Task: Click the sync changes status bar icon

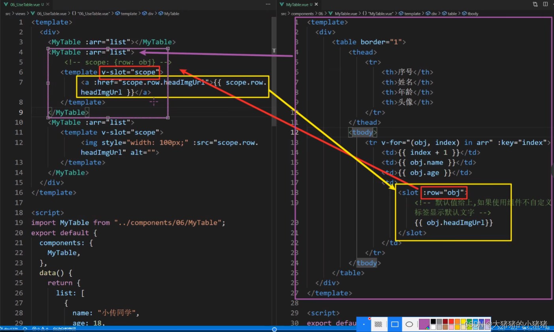Action: tap(25, 329)
